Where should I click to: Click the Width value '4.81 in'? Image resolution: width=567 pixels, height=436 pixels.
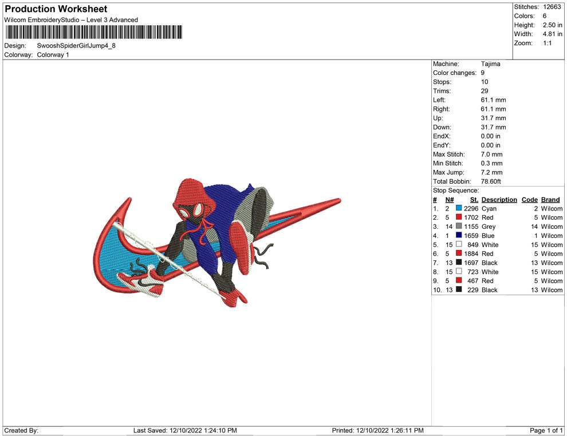tap(553, 34)
